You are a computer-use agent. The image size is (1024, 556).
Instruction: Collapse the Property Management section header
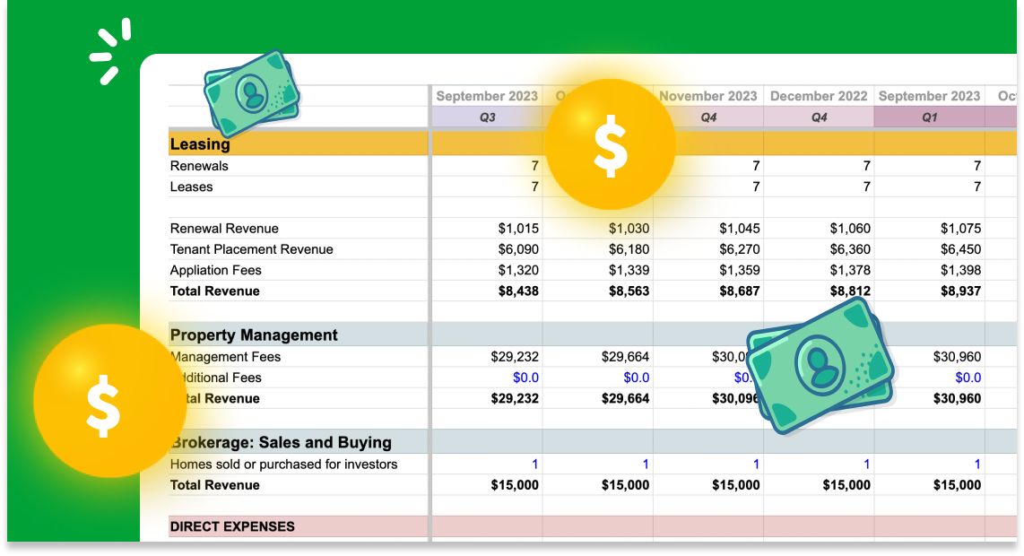(254, 334)
